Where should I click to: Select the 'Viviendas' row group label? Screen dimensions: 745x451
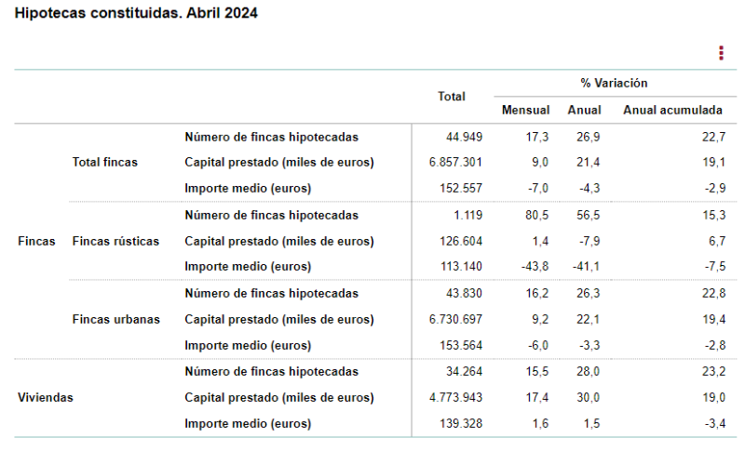pos(46,397)
